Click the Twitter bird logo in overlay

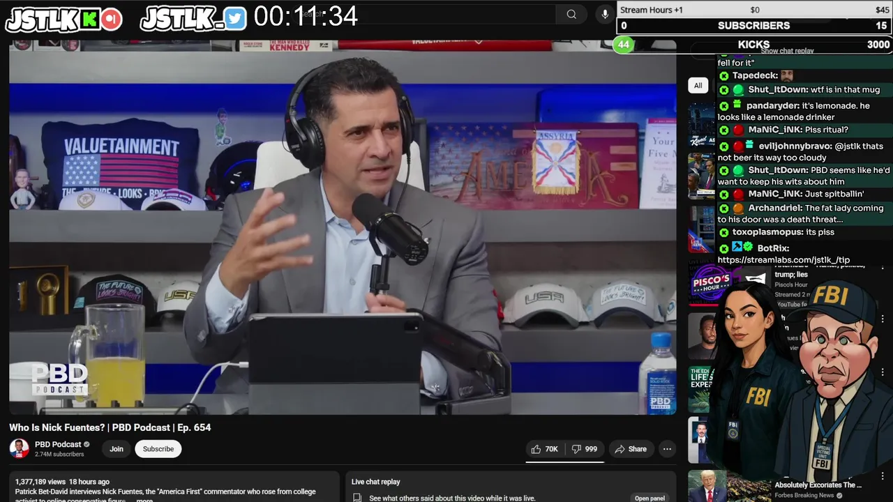point(235,20)
